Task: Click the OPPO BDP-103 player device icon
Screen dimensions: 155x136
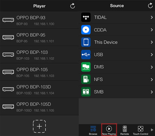Action: (8, 54)
